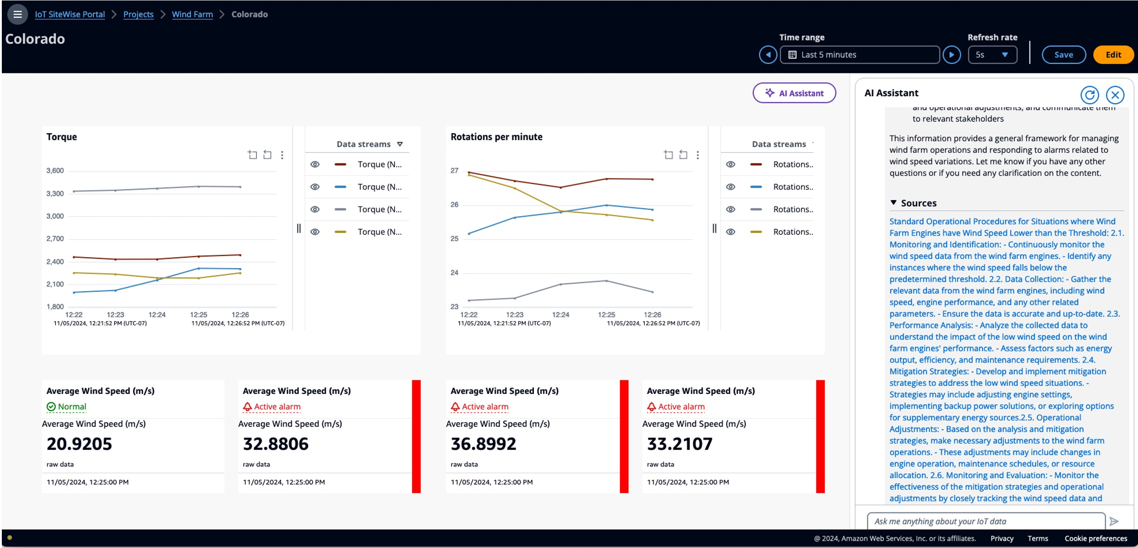Open the Last 5 minutes time range picker
Viewport: 1138px width, 548px height.
(x=859, y=55)
